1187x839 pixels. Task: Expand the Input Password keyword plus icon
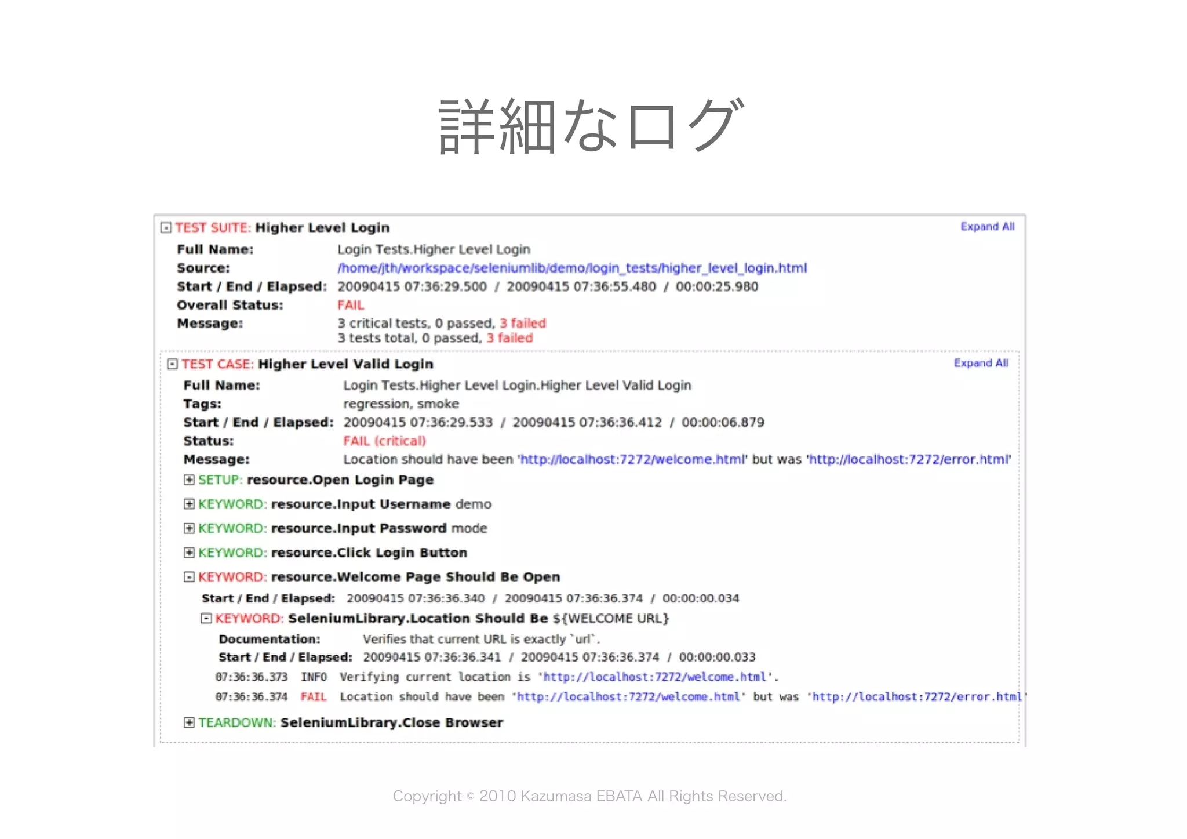[189, 528]
